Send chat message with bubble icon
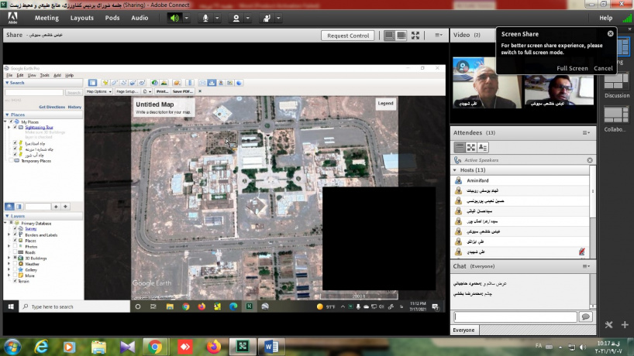634x356 pixels. pyautogui.click(x=586, y=317)
